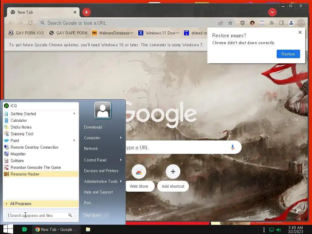Expand the Control Panel submenu arrow
The width and height of the screenshot is (312, 234).
click(121, 160)
